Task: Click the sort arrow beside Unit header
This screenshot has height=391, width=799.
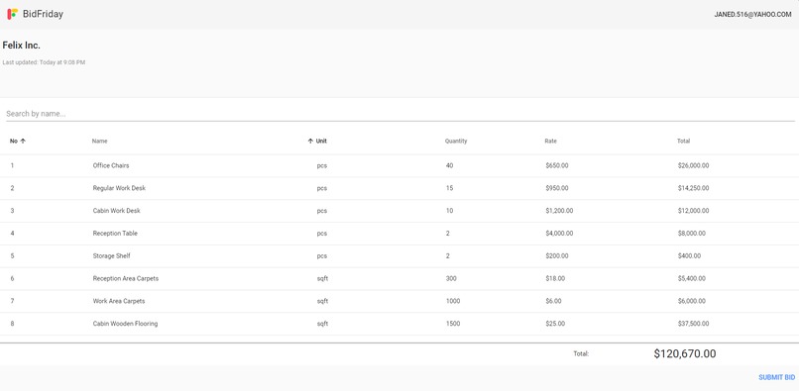Action: tap(310, 141)
